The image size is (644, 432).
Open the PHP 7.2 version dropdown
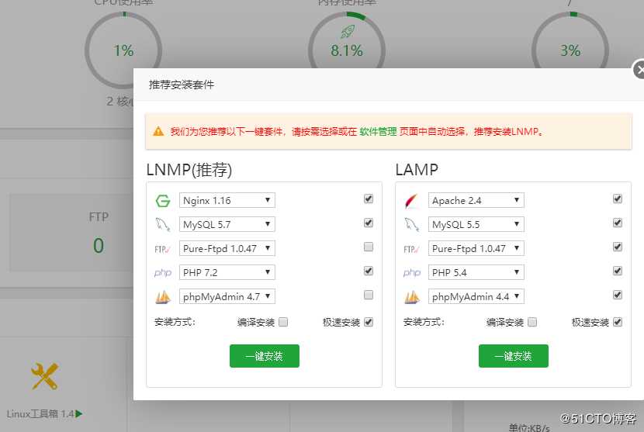pos(227,272)
